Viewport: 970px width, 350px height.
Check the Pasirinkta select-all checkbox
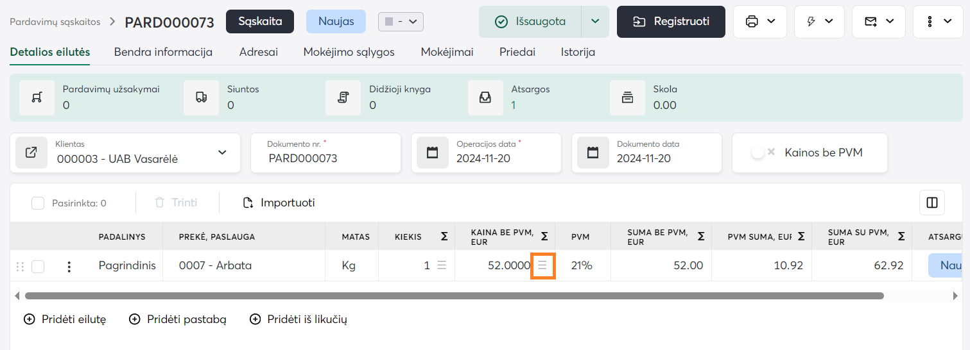pos(38,203)
